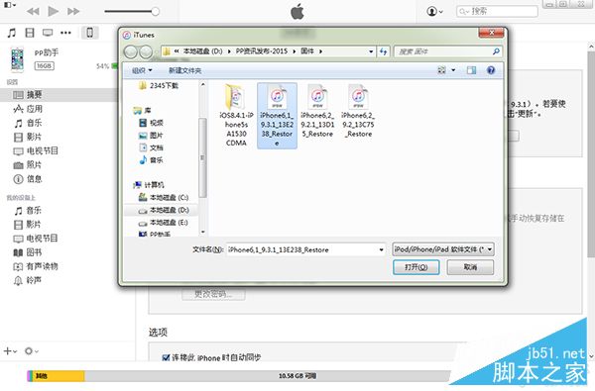This screenshot has height=391, width=595.
Task: Click PP资讯发布-2015 in the address bar
Action: click(262, 51)
